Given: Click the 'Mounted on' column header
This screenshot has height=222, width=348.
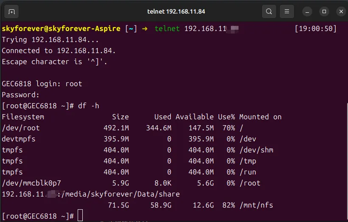Looking at the screenshot, I should click(260, 117).
